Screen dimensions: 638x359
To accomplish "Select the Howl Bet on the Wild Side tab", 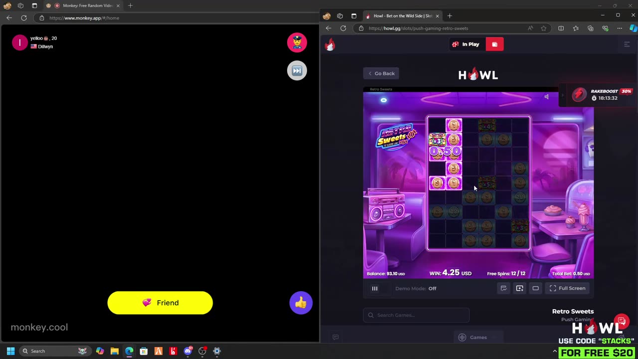I will pos(402,16).
